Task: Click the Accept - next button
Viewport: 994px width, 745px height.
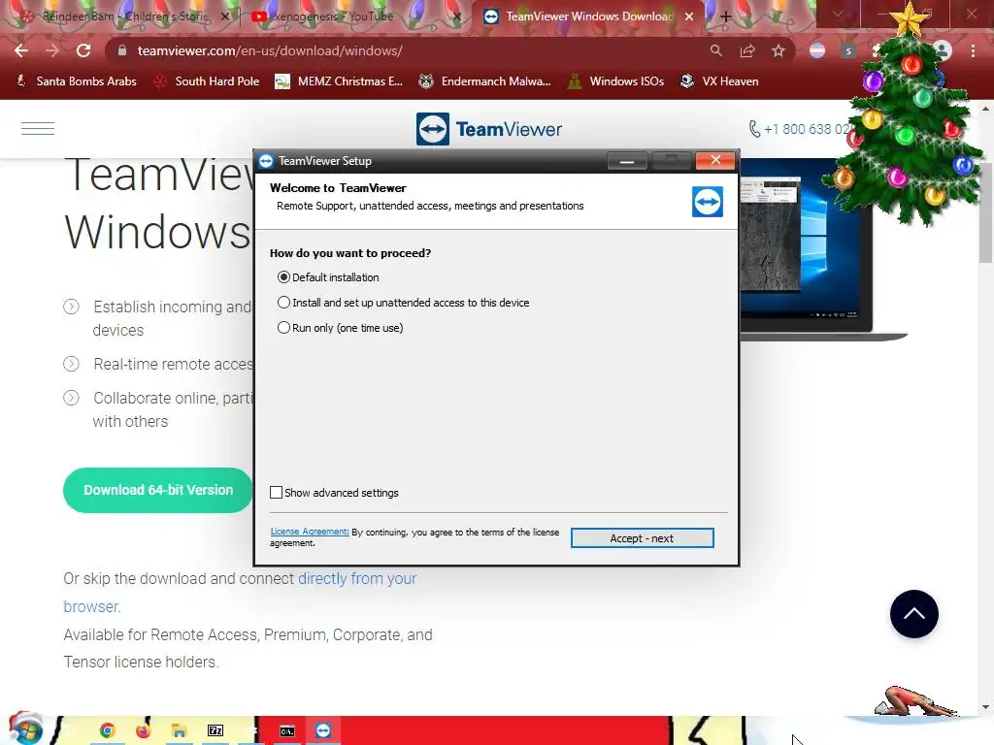Action: tap(643, 537)
